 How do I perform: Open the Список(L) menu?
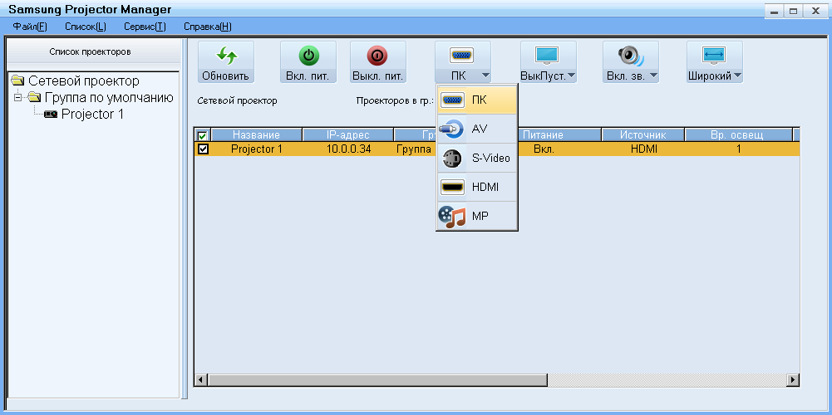tap(86, 27)
